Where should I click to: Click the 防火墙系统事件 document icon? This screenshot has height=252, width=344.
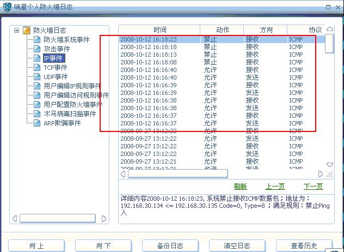(37, 40)
